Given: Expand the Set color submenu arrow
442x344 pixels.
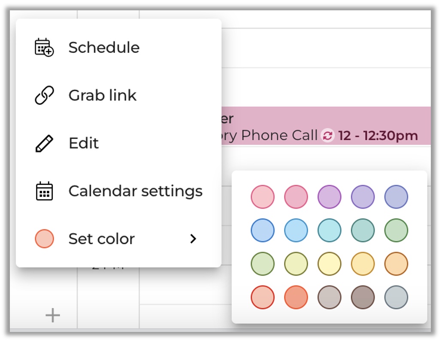Looking at the screenshot, I should 193,239.
